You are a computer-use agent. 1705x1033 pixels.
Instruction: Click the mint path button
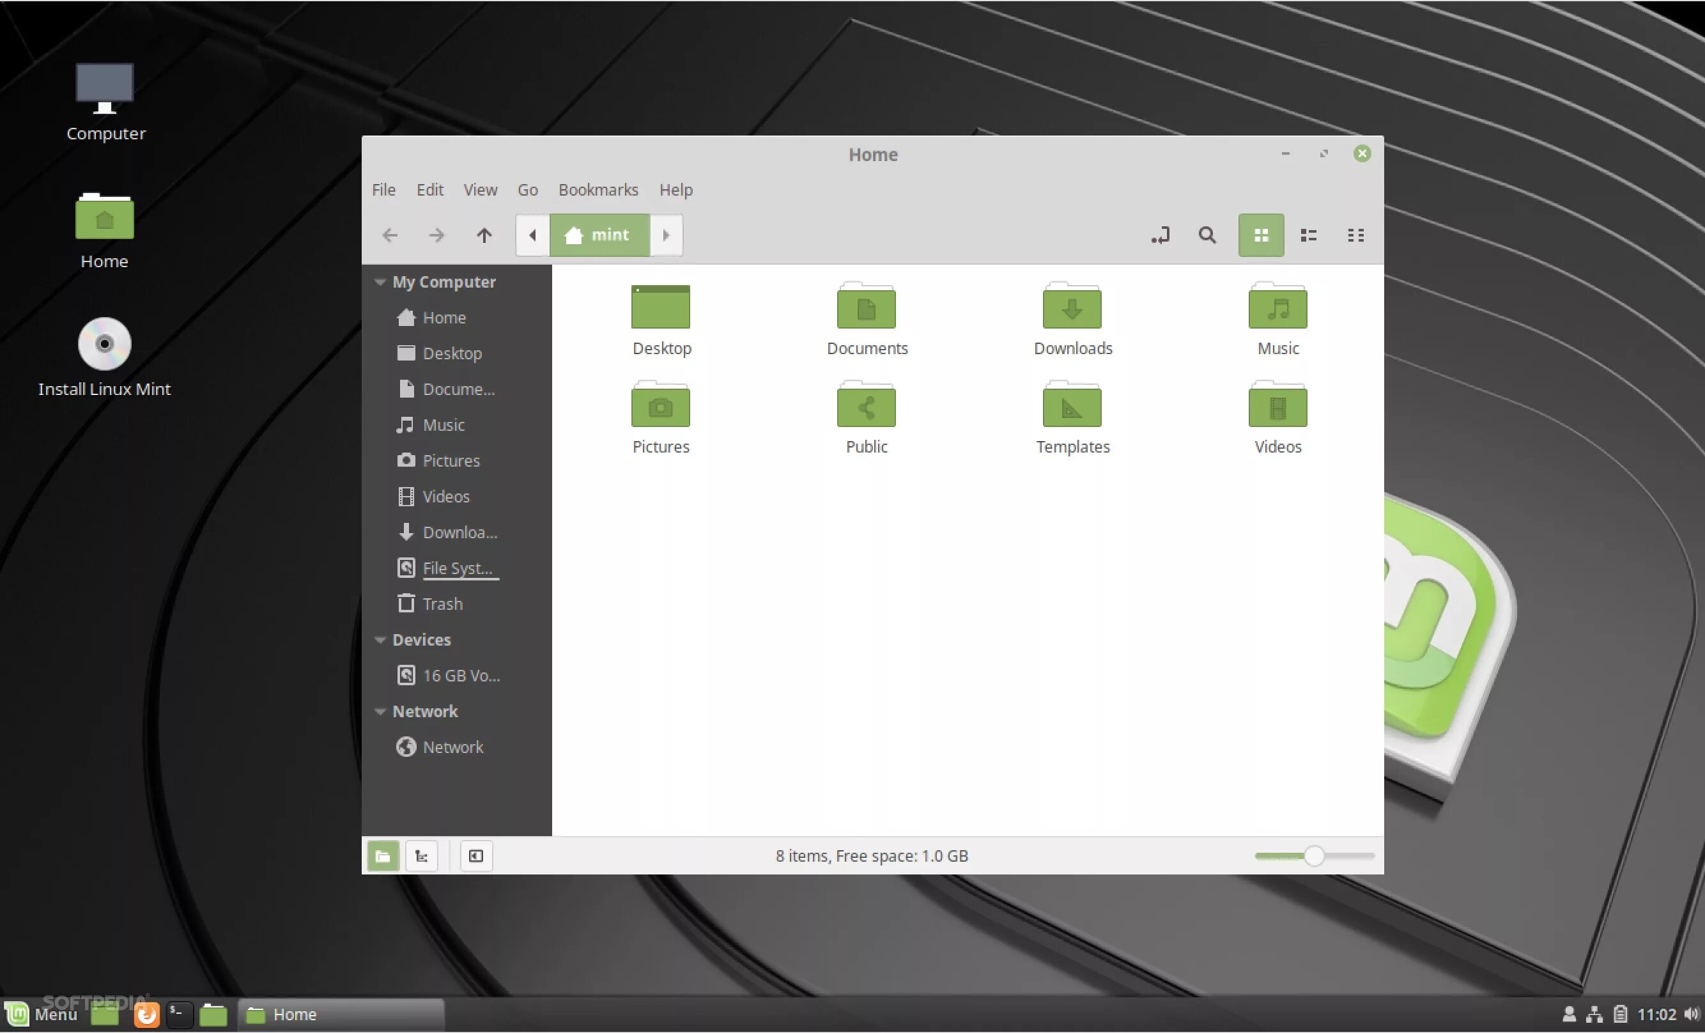pyautogui.click(x=599, y=235)
